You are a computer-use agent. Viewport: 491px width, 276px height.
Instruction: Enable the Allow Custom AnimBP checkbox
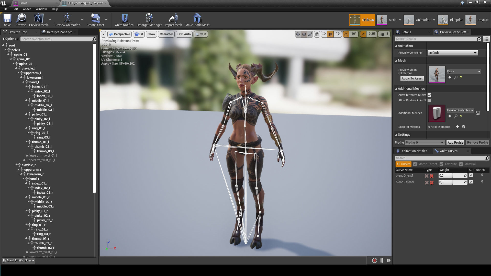[429, 100]
